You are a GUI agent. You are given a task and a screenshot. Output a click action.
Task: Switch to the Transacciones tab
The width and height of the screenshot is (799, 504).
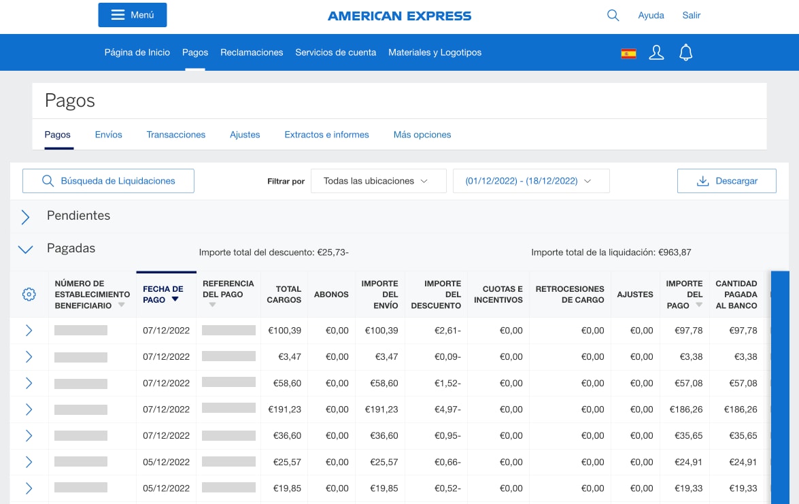175,135
